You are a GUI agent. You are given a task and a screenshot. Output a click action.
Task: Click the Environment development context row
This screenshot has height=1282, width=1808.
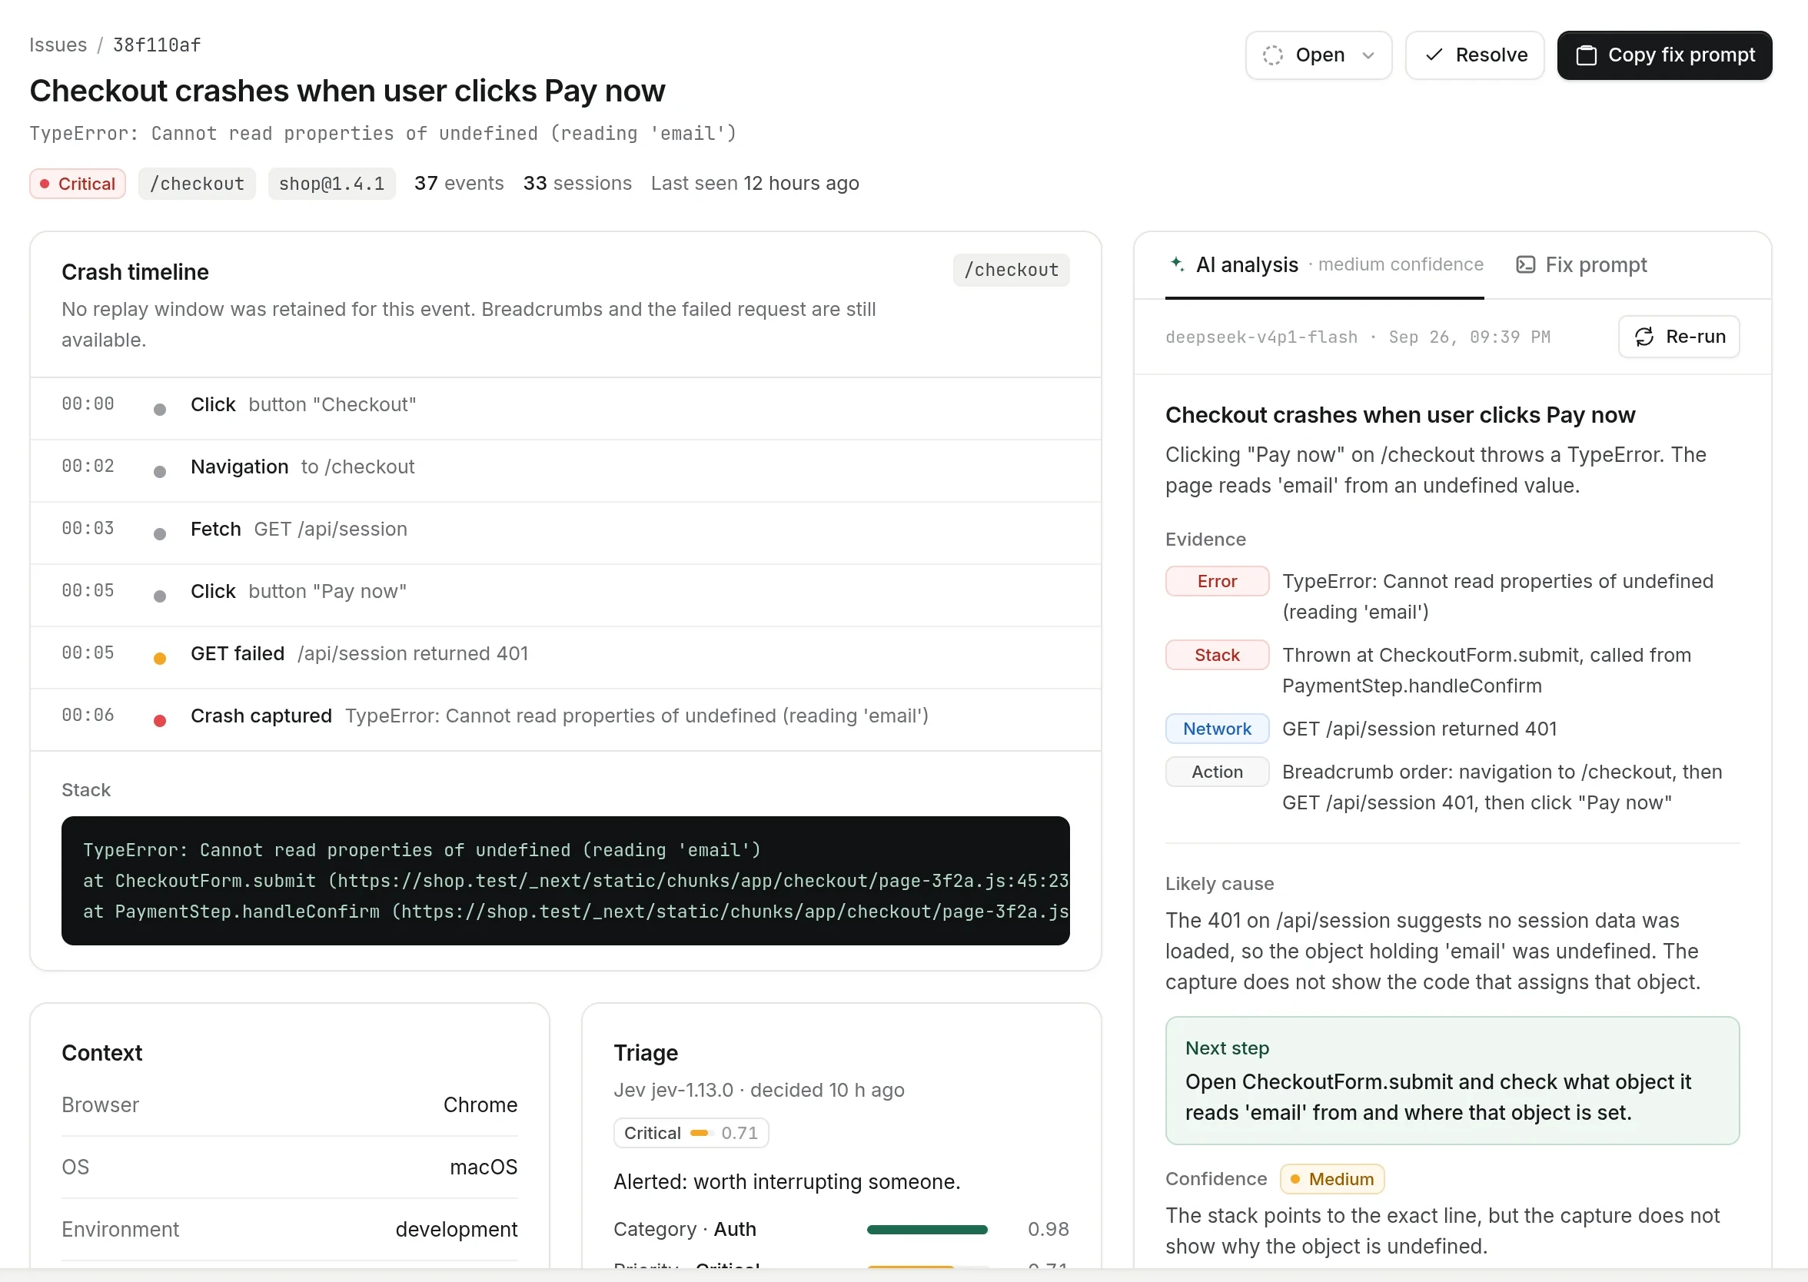[289, 1230]
